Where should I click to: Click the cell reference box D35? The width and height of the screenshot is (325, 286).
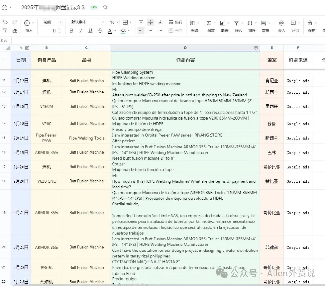pos(4,40)
